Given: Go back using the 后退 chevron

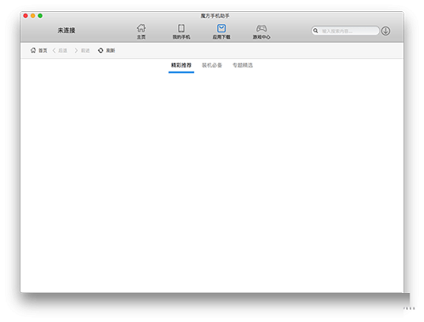Looking at the screenshot, I should (x=54, y=50).
